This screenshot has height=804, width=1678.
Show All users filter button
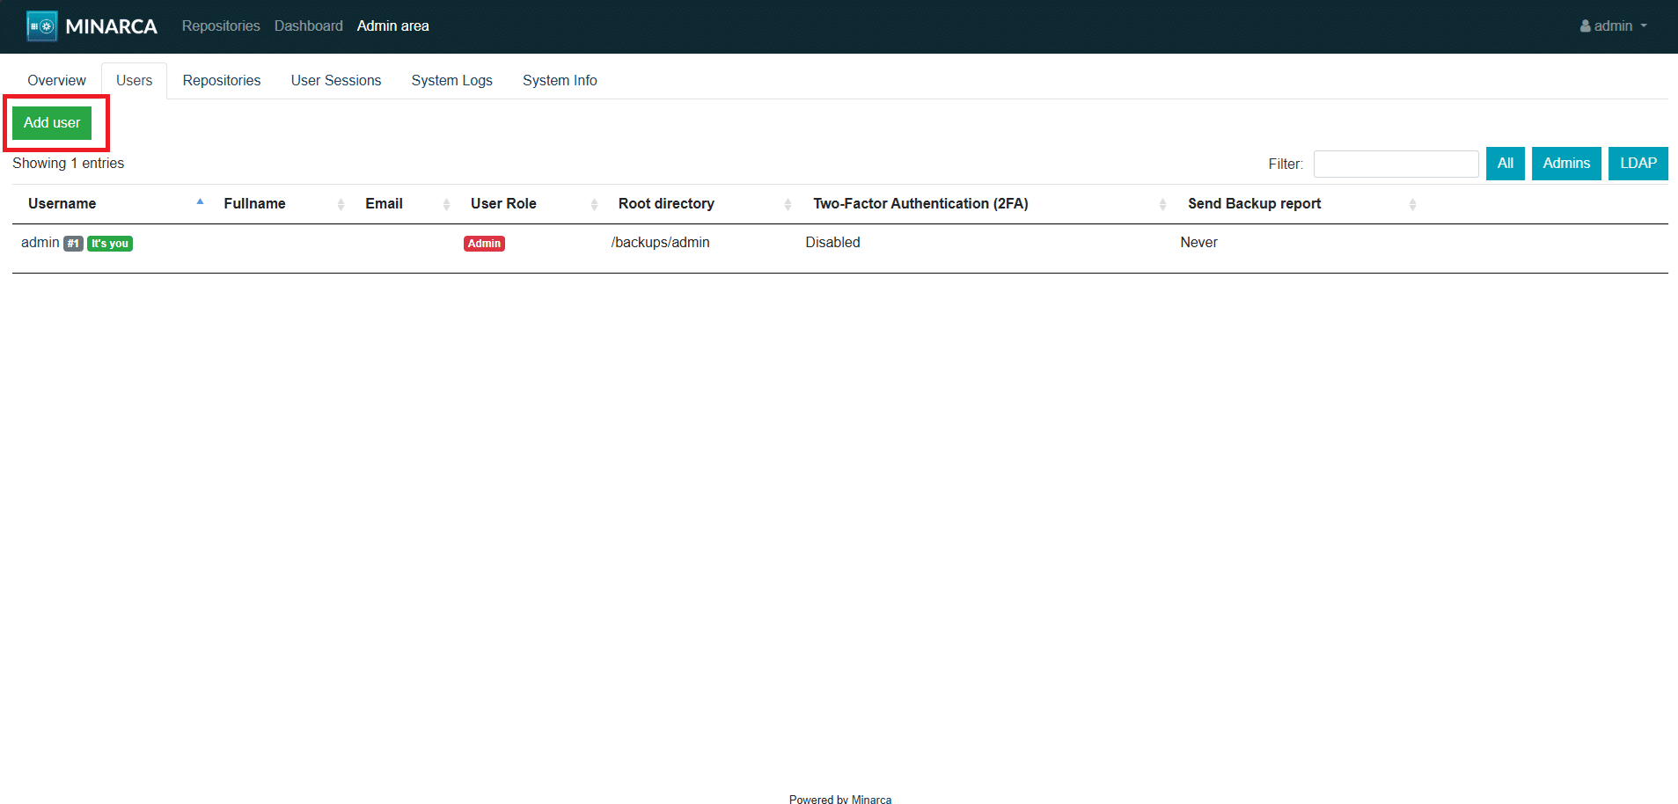pos(1506,164)
